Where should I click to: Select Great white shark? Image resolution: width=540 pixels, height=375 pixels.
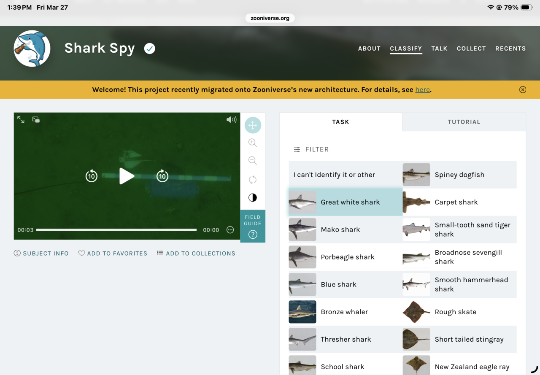[x=346, y=202]
